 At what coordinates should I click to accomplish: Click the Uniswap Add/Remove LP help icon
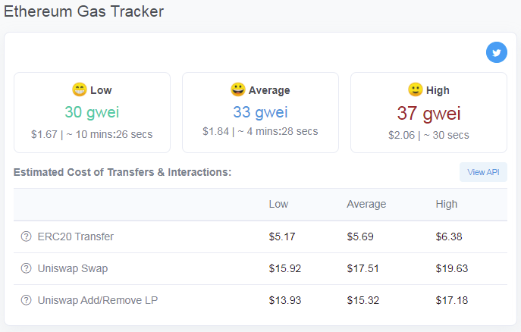pos(26,300)
